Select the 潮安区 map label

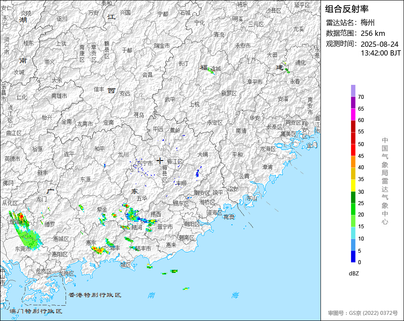(x=202, y=193)
